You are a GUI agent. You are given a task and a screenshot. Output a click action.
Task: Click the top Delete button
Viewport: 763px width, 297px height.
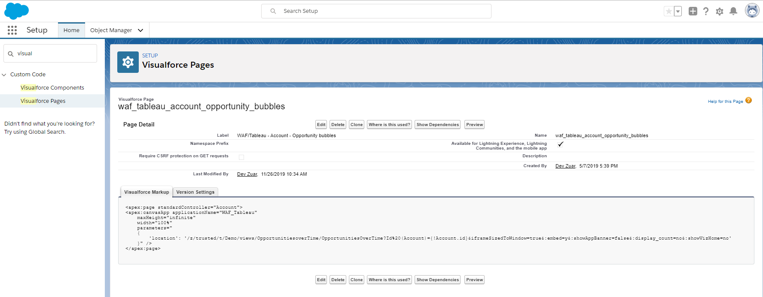pyautogui.click(x=338, y=125)
